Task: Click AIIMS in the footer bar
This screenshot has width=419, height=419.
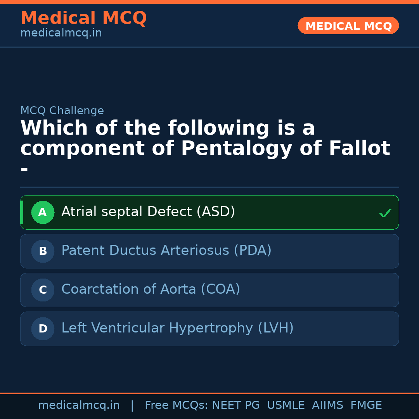Action: tap(327, 405)
